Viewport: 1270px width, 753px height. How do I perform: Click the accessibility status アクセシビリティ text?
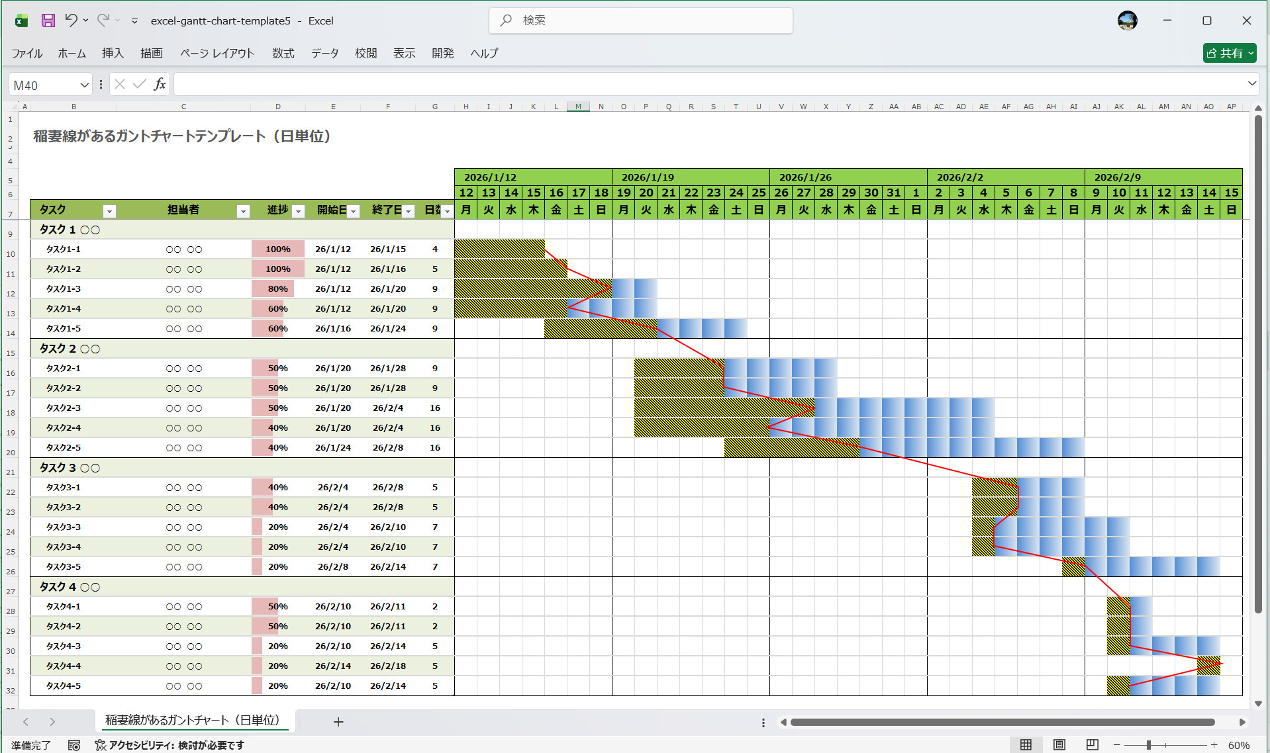[176, 746]
